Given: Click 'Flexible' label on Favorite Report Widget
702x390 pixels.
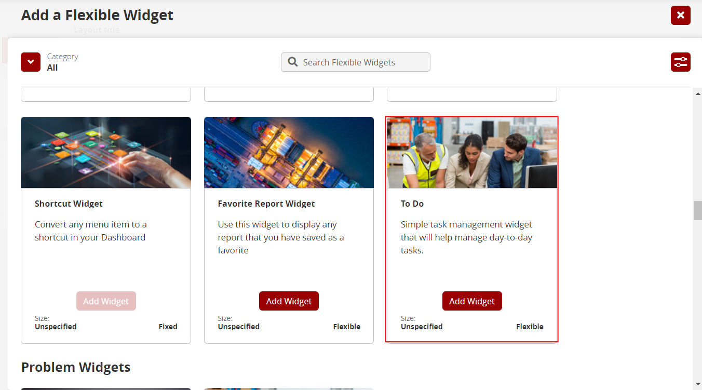Looking at the screenshot, I should (347, 327).
